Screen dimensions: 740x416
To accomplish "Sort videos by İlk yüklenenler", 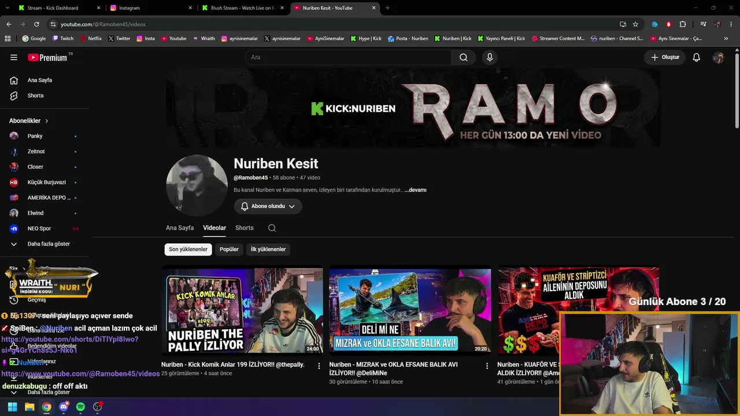I will click(x=268, y=250).
